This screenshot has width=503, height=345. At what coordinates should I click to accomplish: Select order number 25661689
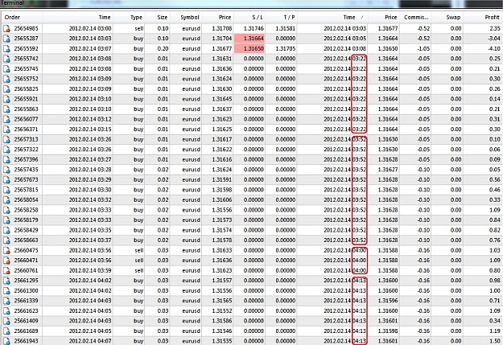point(26,331)
